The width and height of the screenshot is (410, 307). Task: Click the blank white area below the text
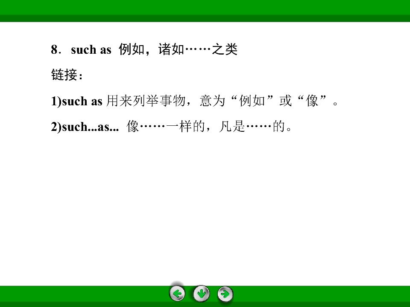pyautogui.click(x=205, y=205)
